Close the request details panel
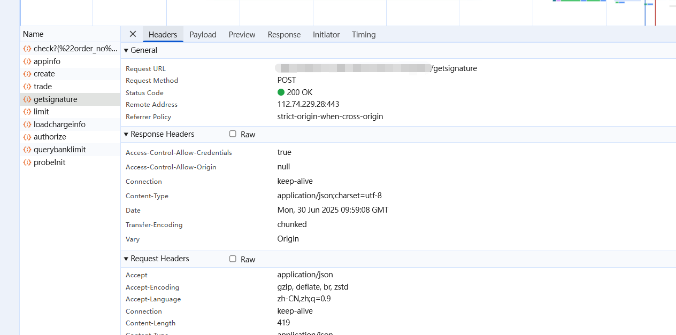This screenshot has width=676, height=335. point(133,34)
